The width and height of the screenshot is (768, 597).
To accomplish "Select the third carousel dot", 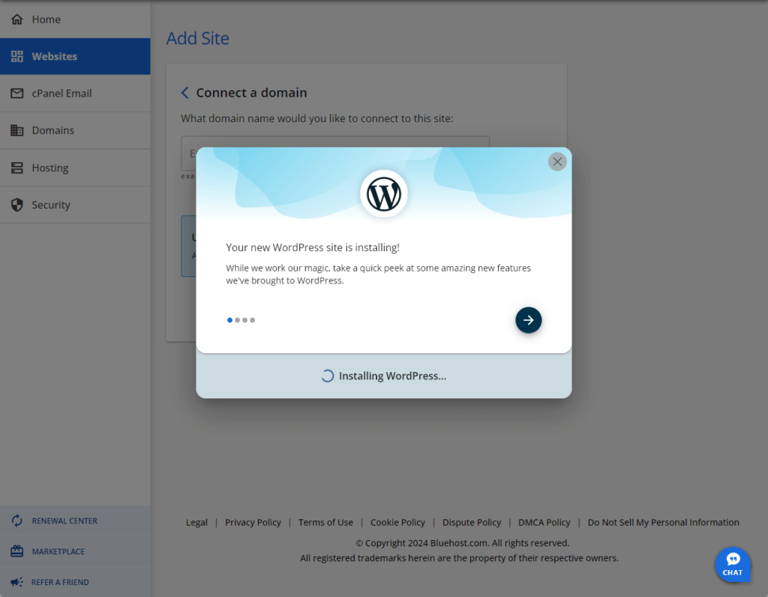I will [245, 319].
